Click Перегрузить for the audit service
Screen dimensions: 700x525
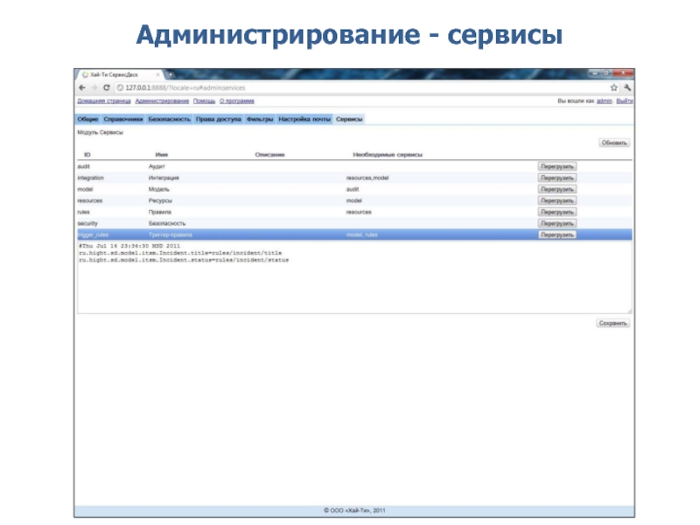[x=556, y=166]
